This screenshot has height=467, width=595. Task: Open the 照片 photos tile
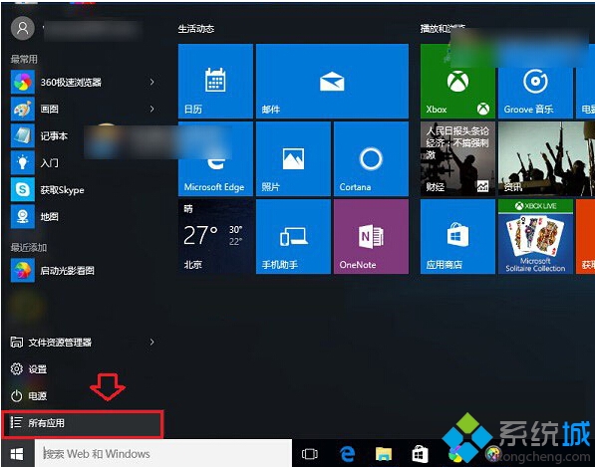(293, 159)
